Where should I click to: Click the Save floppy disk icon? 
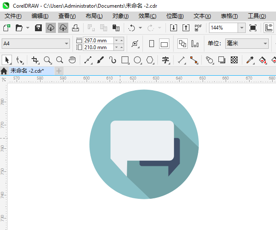pyautogui.click(x=38, y=28)
